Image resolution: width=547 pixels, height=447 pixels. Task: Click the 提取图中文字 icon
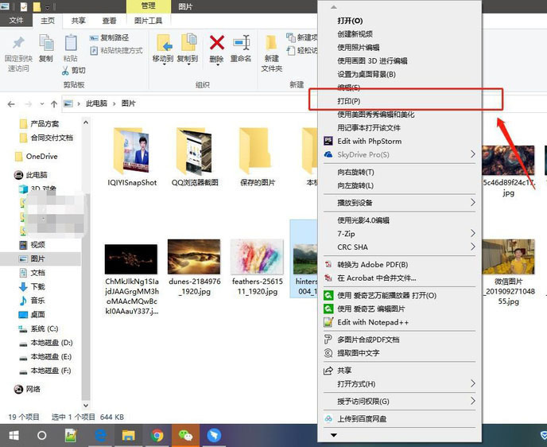coord(328,353)
